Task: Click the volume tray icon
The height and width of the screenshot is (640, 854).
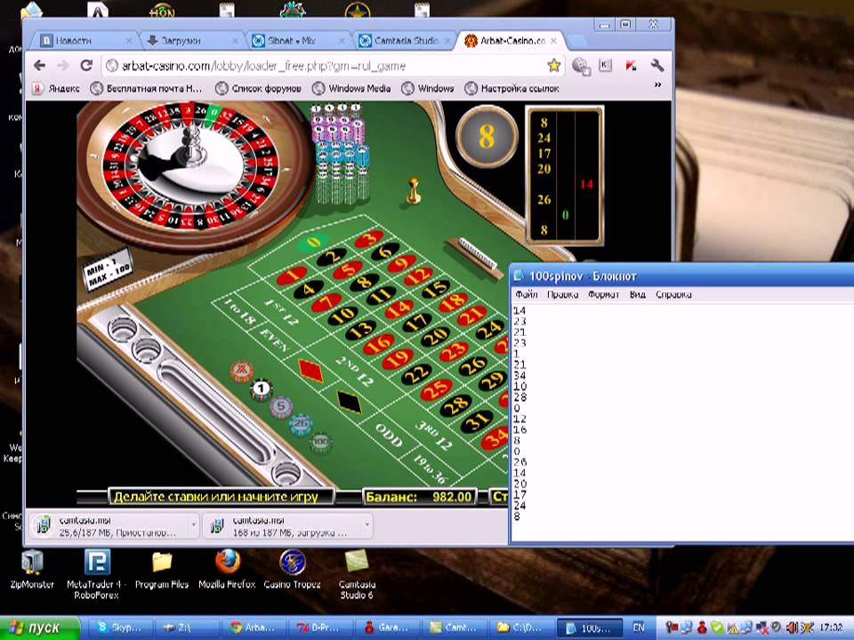Action: point(793,628)
